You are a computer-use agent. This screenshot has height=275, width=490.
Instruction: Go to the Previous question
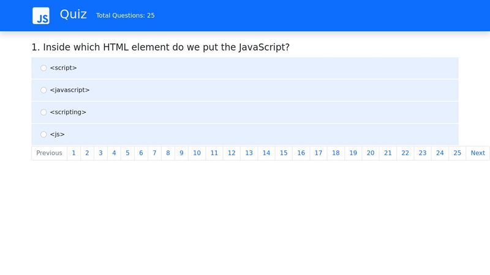[49, 153]
